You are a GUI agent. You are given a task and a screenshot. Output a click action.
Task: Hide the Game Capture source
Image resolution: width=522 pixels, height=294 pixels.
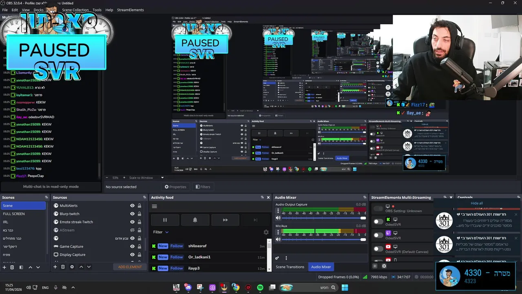(132, 247)
